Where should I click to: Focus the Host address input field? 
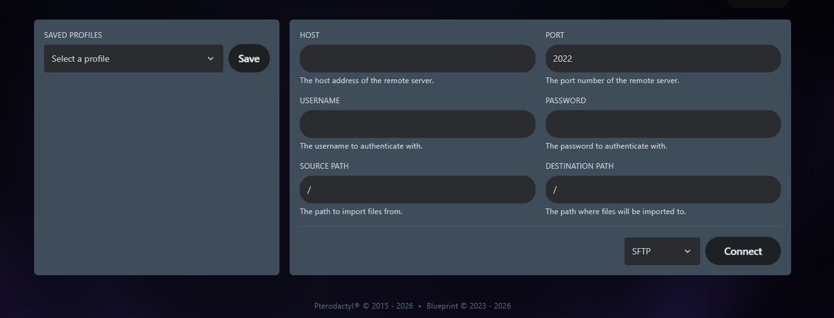(x=417, y=59)
